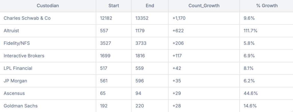Sort by the Custodian column header
Image resolution: width=293 pixels, height=112 pixels.
pos(48,6)
